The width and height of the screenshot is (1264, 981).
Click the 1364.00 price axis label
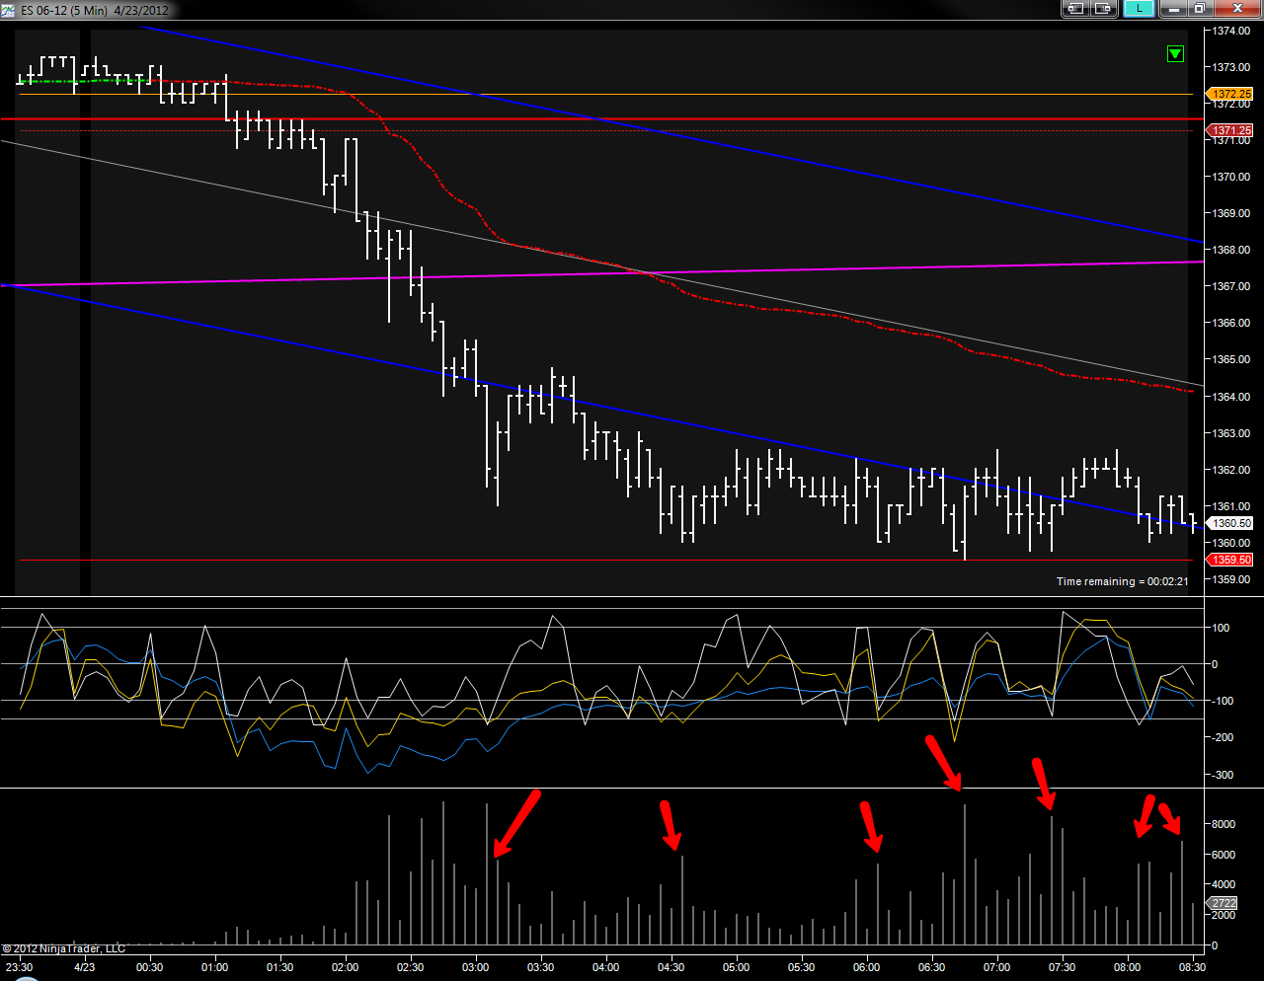[1230, 397]
